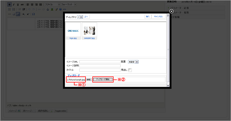Toggle bold formatting in the editor toolbar
The height and width of the screenshot is (121, 231).
(x=9, y=5)
